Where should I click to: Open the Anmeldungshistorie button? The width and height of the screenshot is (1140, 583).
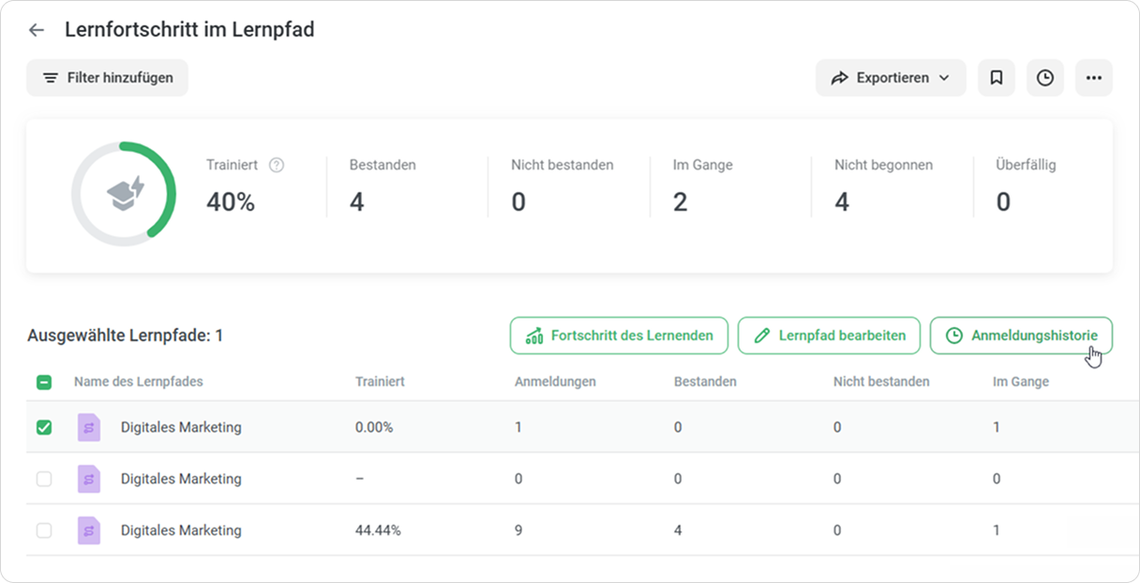[x=1021, y=336]
